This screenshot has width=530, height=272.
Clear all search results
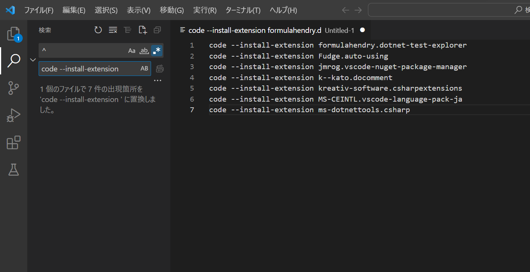[113, 30]
